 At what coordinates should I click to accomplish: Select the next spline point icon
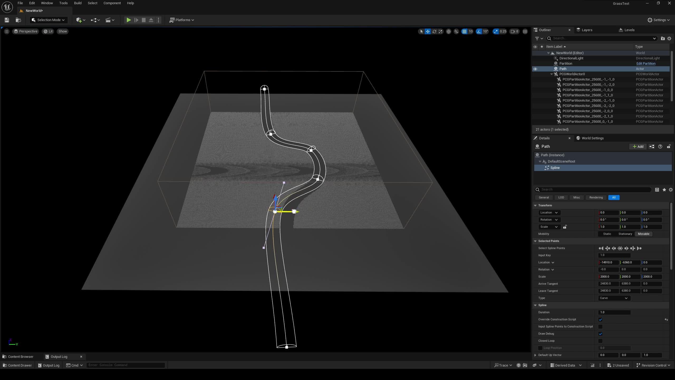pos(626,248)
